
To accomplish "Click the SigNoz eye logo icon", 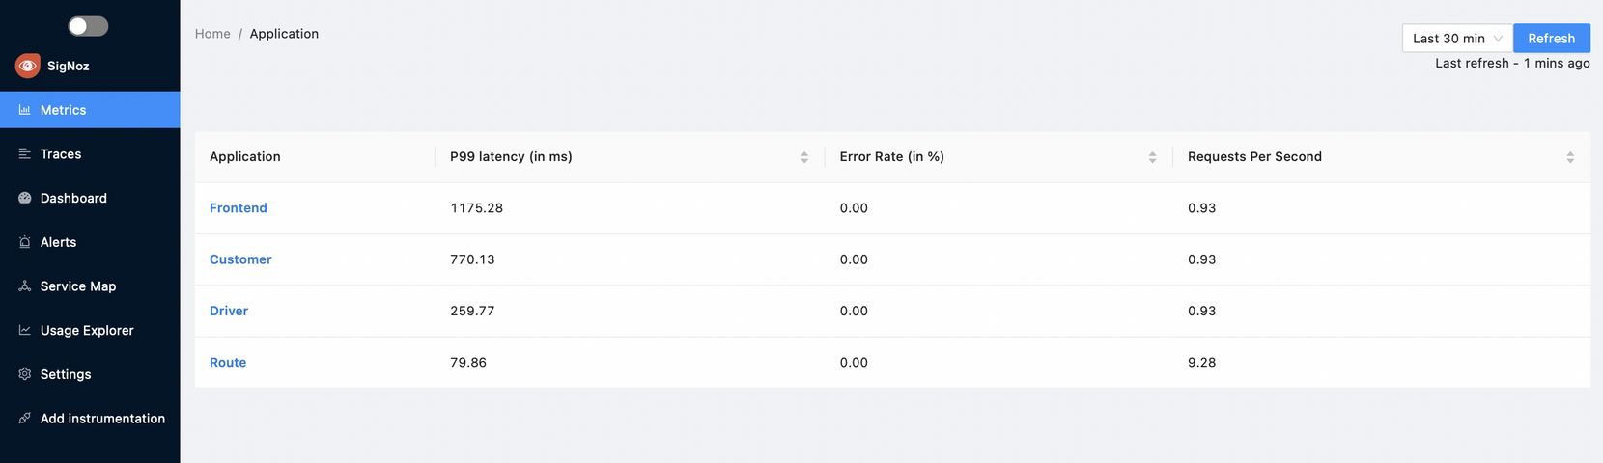I will tap(28, 66).
